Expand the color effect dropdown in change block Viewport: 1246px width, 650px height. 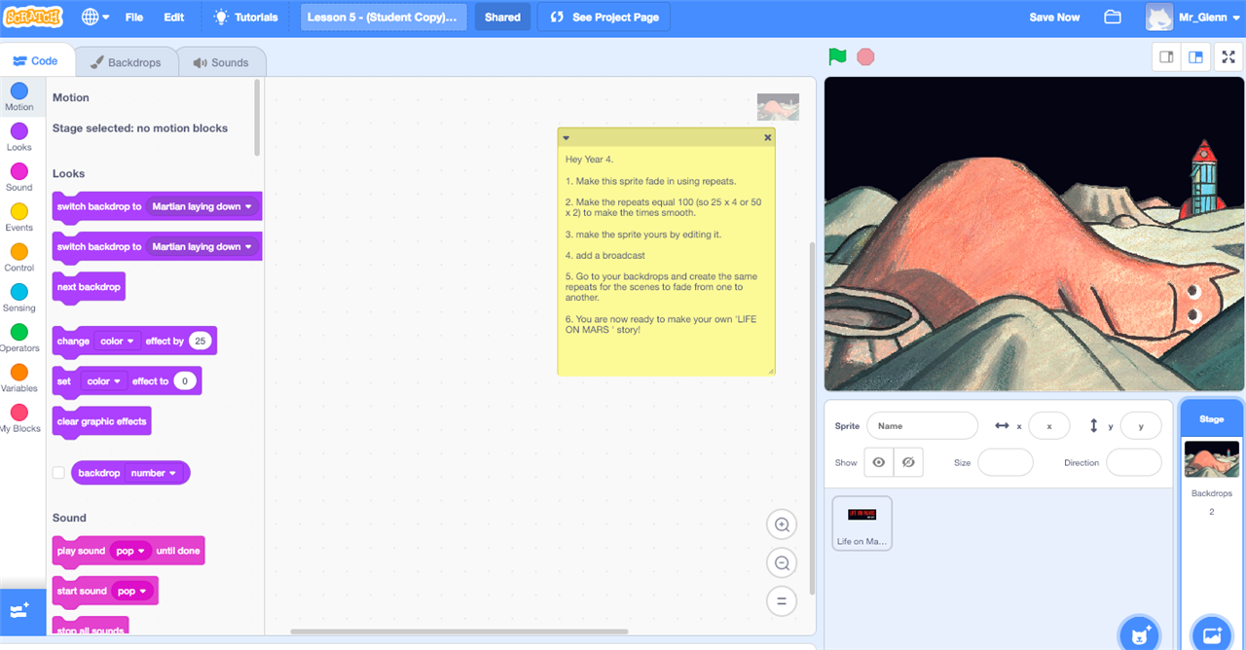tap(117, 342)
